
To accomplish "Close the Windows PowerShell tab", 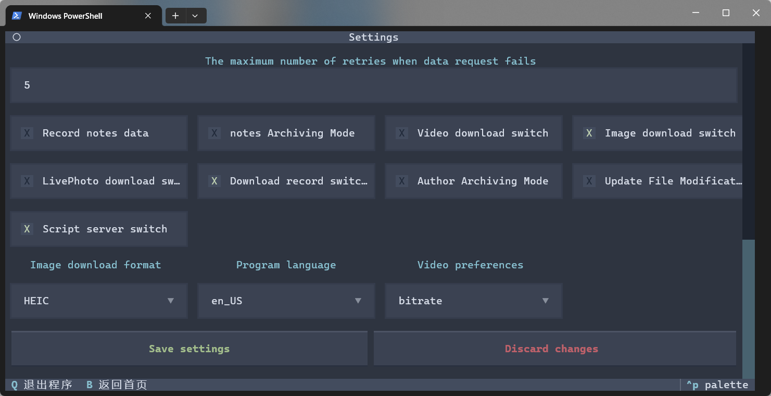I will click(148, 16).
